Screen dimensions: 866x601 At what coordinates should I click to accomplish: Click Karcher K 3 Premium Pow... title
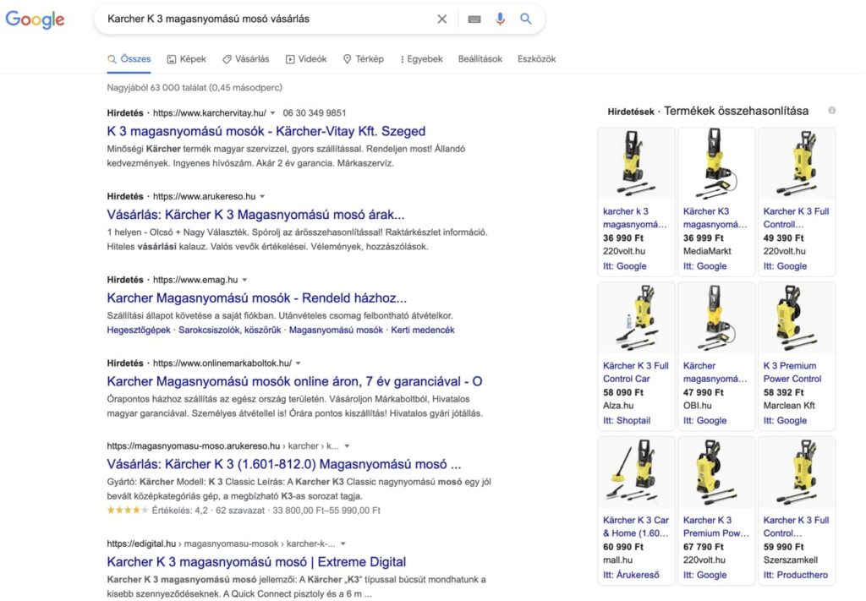point(716,527)
